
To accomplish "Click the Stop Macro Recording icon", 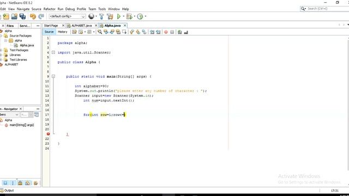I will point(172,32).
